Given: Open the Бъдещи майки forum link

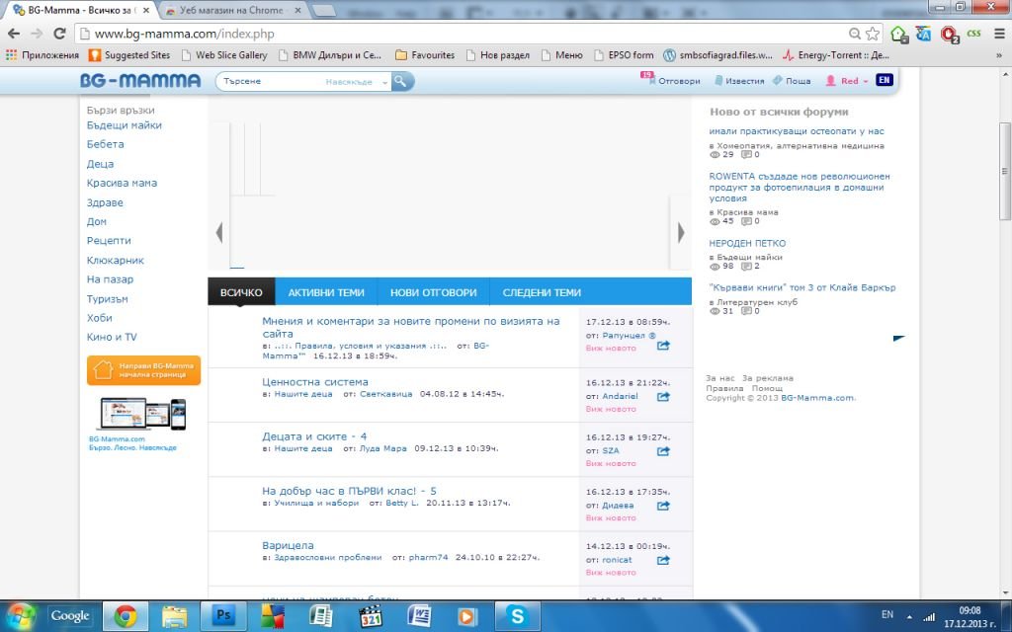Looking at the screenshot, I should click(124, 125).
